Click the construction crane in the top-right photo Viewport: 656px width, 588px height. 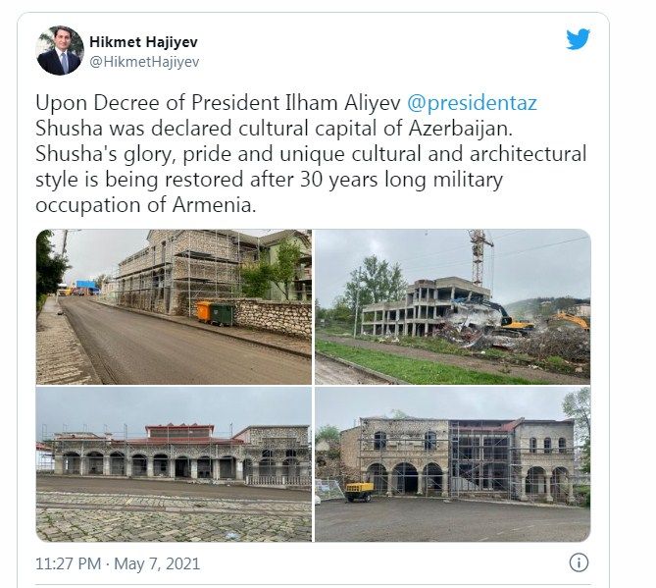point(479,255)
